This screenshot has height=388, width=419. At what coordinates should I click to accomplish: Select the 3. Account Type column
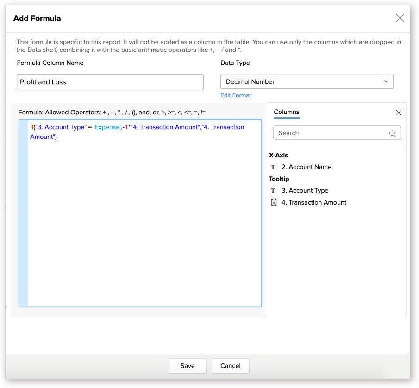(305, 191)
